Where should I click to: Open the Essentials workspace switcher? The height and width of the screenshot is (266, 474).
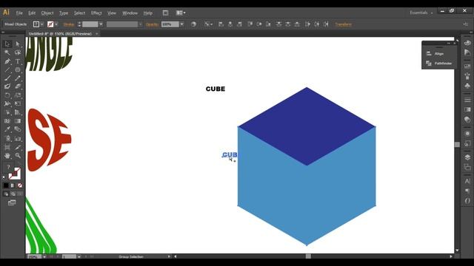coord(421,13)
